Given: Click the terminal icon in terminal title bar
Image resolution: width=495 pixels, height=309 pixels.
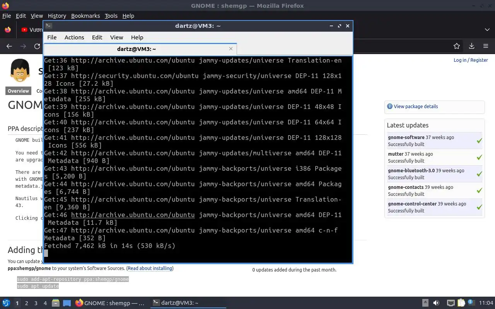Looking at the screenshot, I should tap(48, 26).
